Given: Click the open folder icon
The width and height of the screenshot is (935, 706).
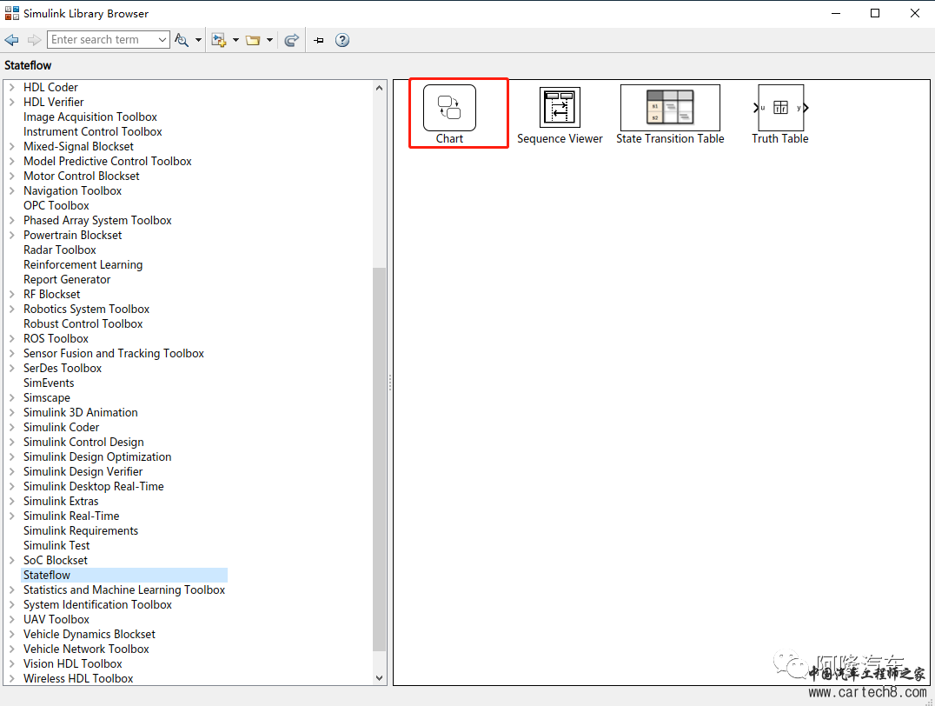Looking at the screenshot, I should pyautogui.click(x=253, y=40).
